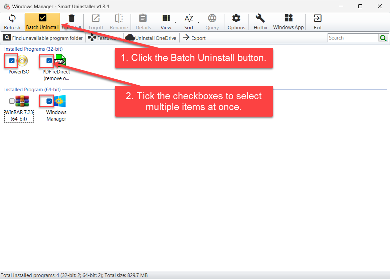390x279 pixels.
Task: Click Find unavailable program folder
Action: coord(43,38)
